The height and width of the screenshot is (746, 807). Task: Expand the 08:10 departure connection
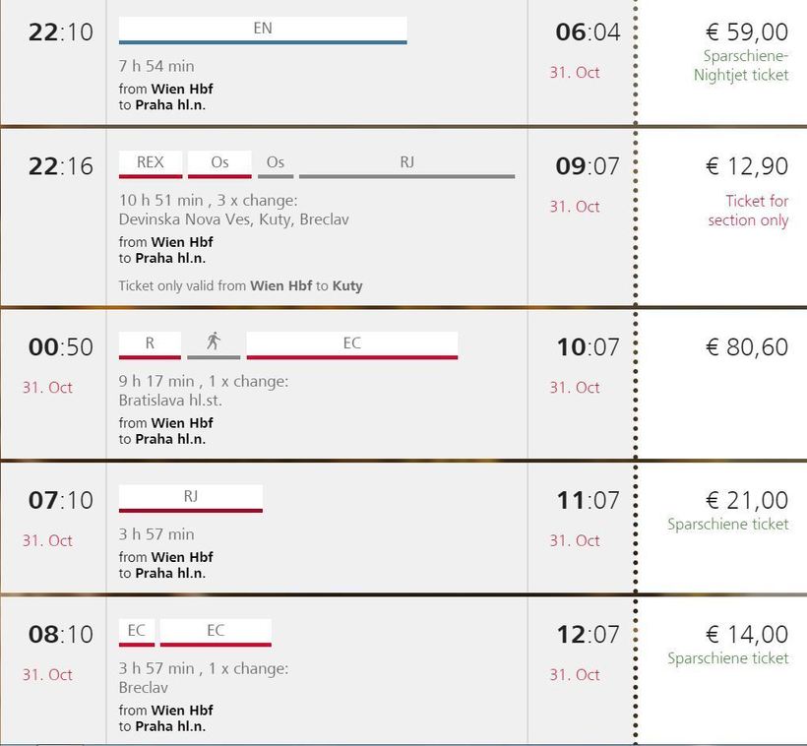[x=60, y=635]
